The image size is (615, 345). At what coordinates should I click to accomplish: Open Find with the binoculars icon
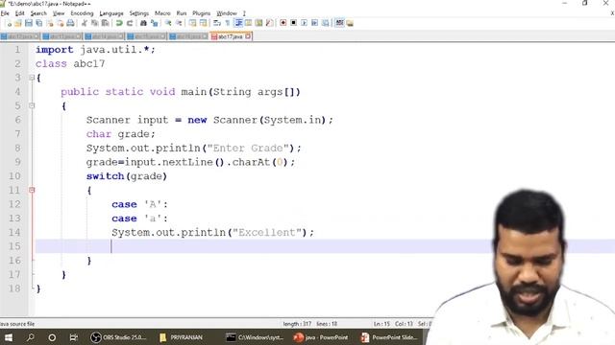click(x=143, y=23)
